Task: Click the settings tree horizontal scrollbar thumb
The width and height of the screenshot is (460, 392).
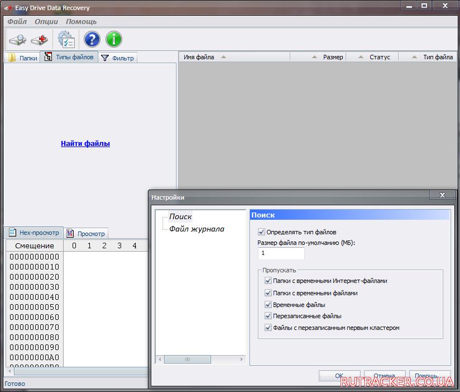Action: point(188,360)
